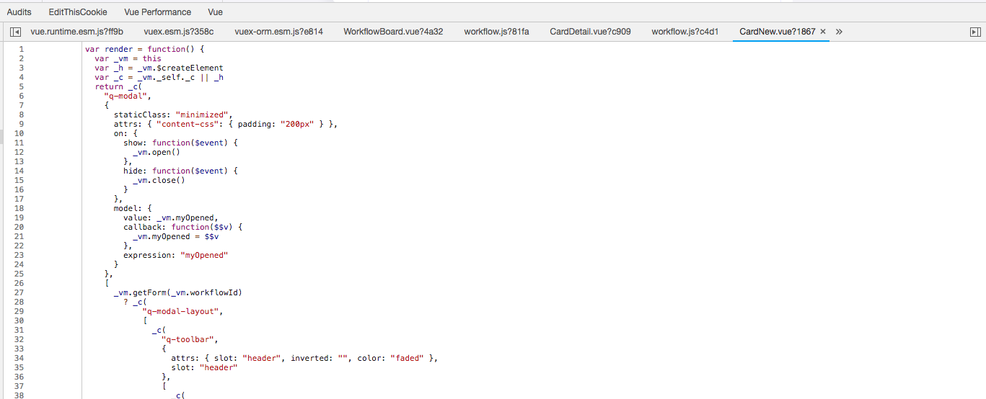Click the attrs line with color: "faded"

[x=304, y=358]
